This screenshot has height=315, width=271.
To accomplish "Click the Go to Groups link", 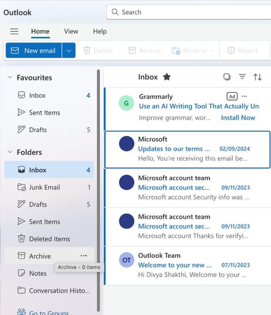I will pos(49,313).
